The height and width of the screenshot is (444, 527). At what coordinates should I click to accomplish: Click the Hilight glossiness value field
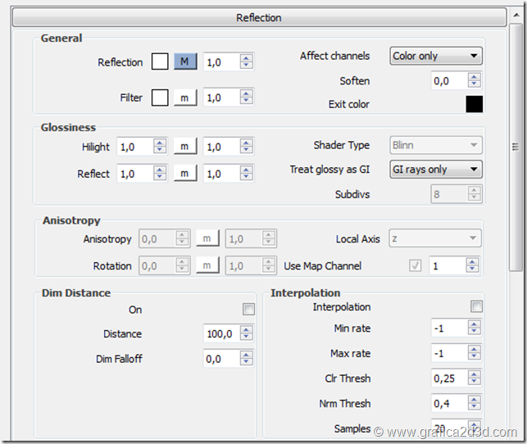click(x=136, y=147)
